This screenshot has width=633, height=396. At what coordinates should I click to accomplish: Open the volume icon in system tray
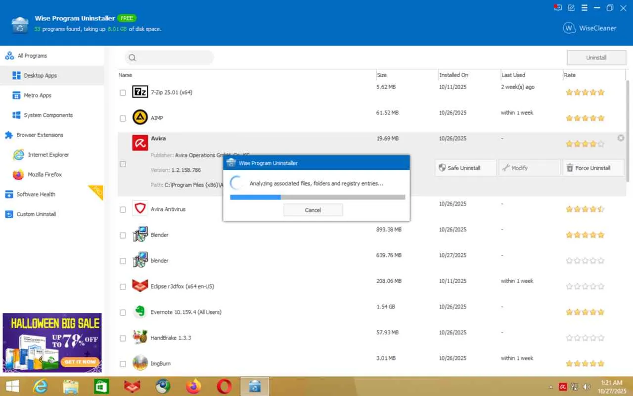coord(587,387)
